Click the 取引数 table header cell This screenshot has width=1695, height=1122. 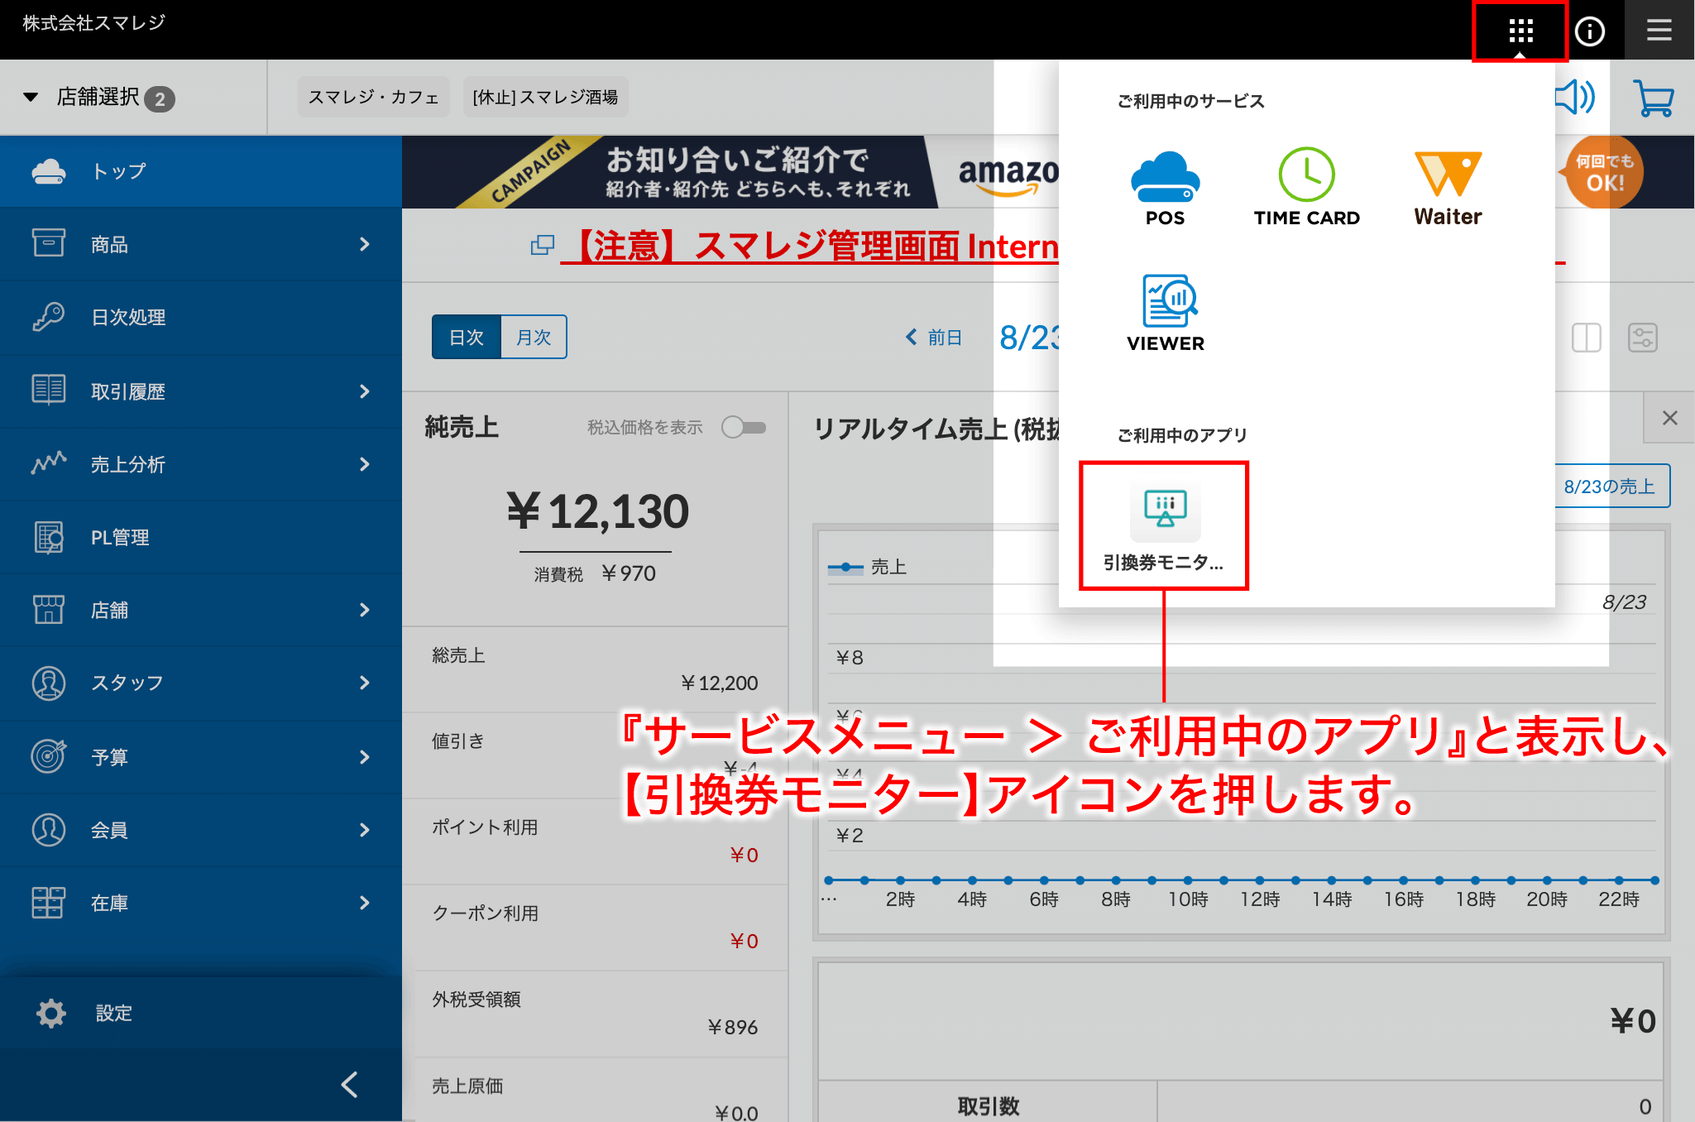pos(988,1106)
